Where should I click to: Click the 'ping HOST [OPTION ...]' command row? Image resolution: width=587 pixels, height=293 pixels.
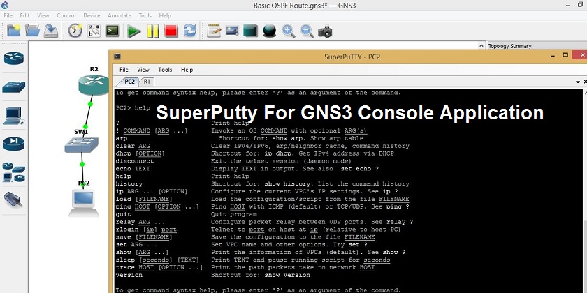click(263, 206)
